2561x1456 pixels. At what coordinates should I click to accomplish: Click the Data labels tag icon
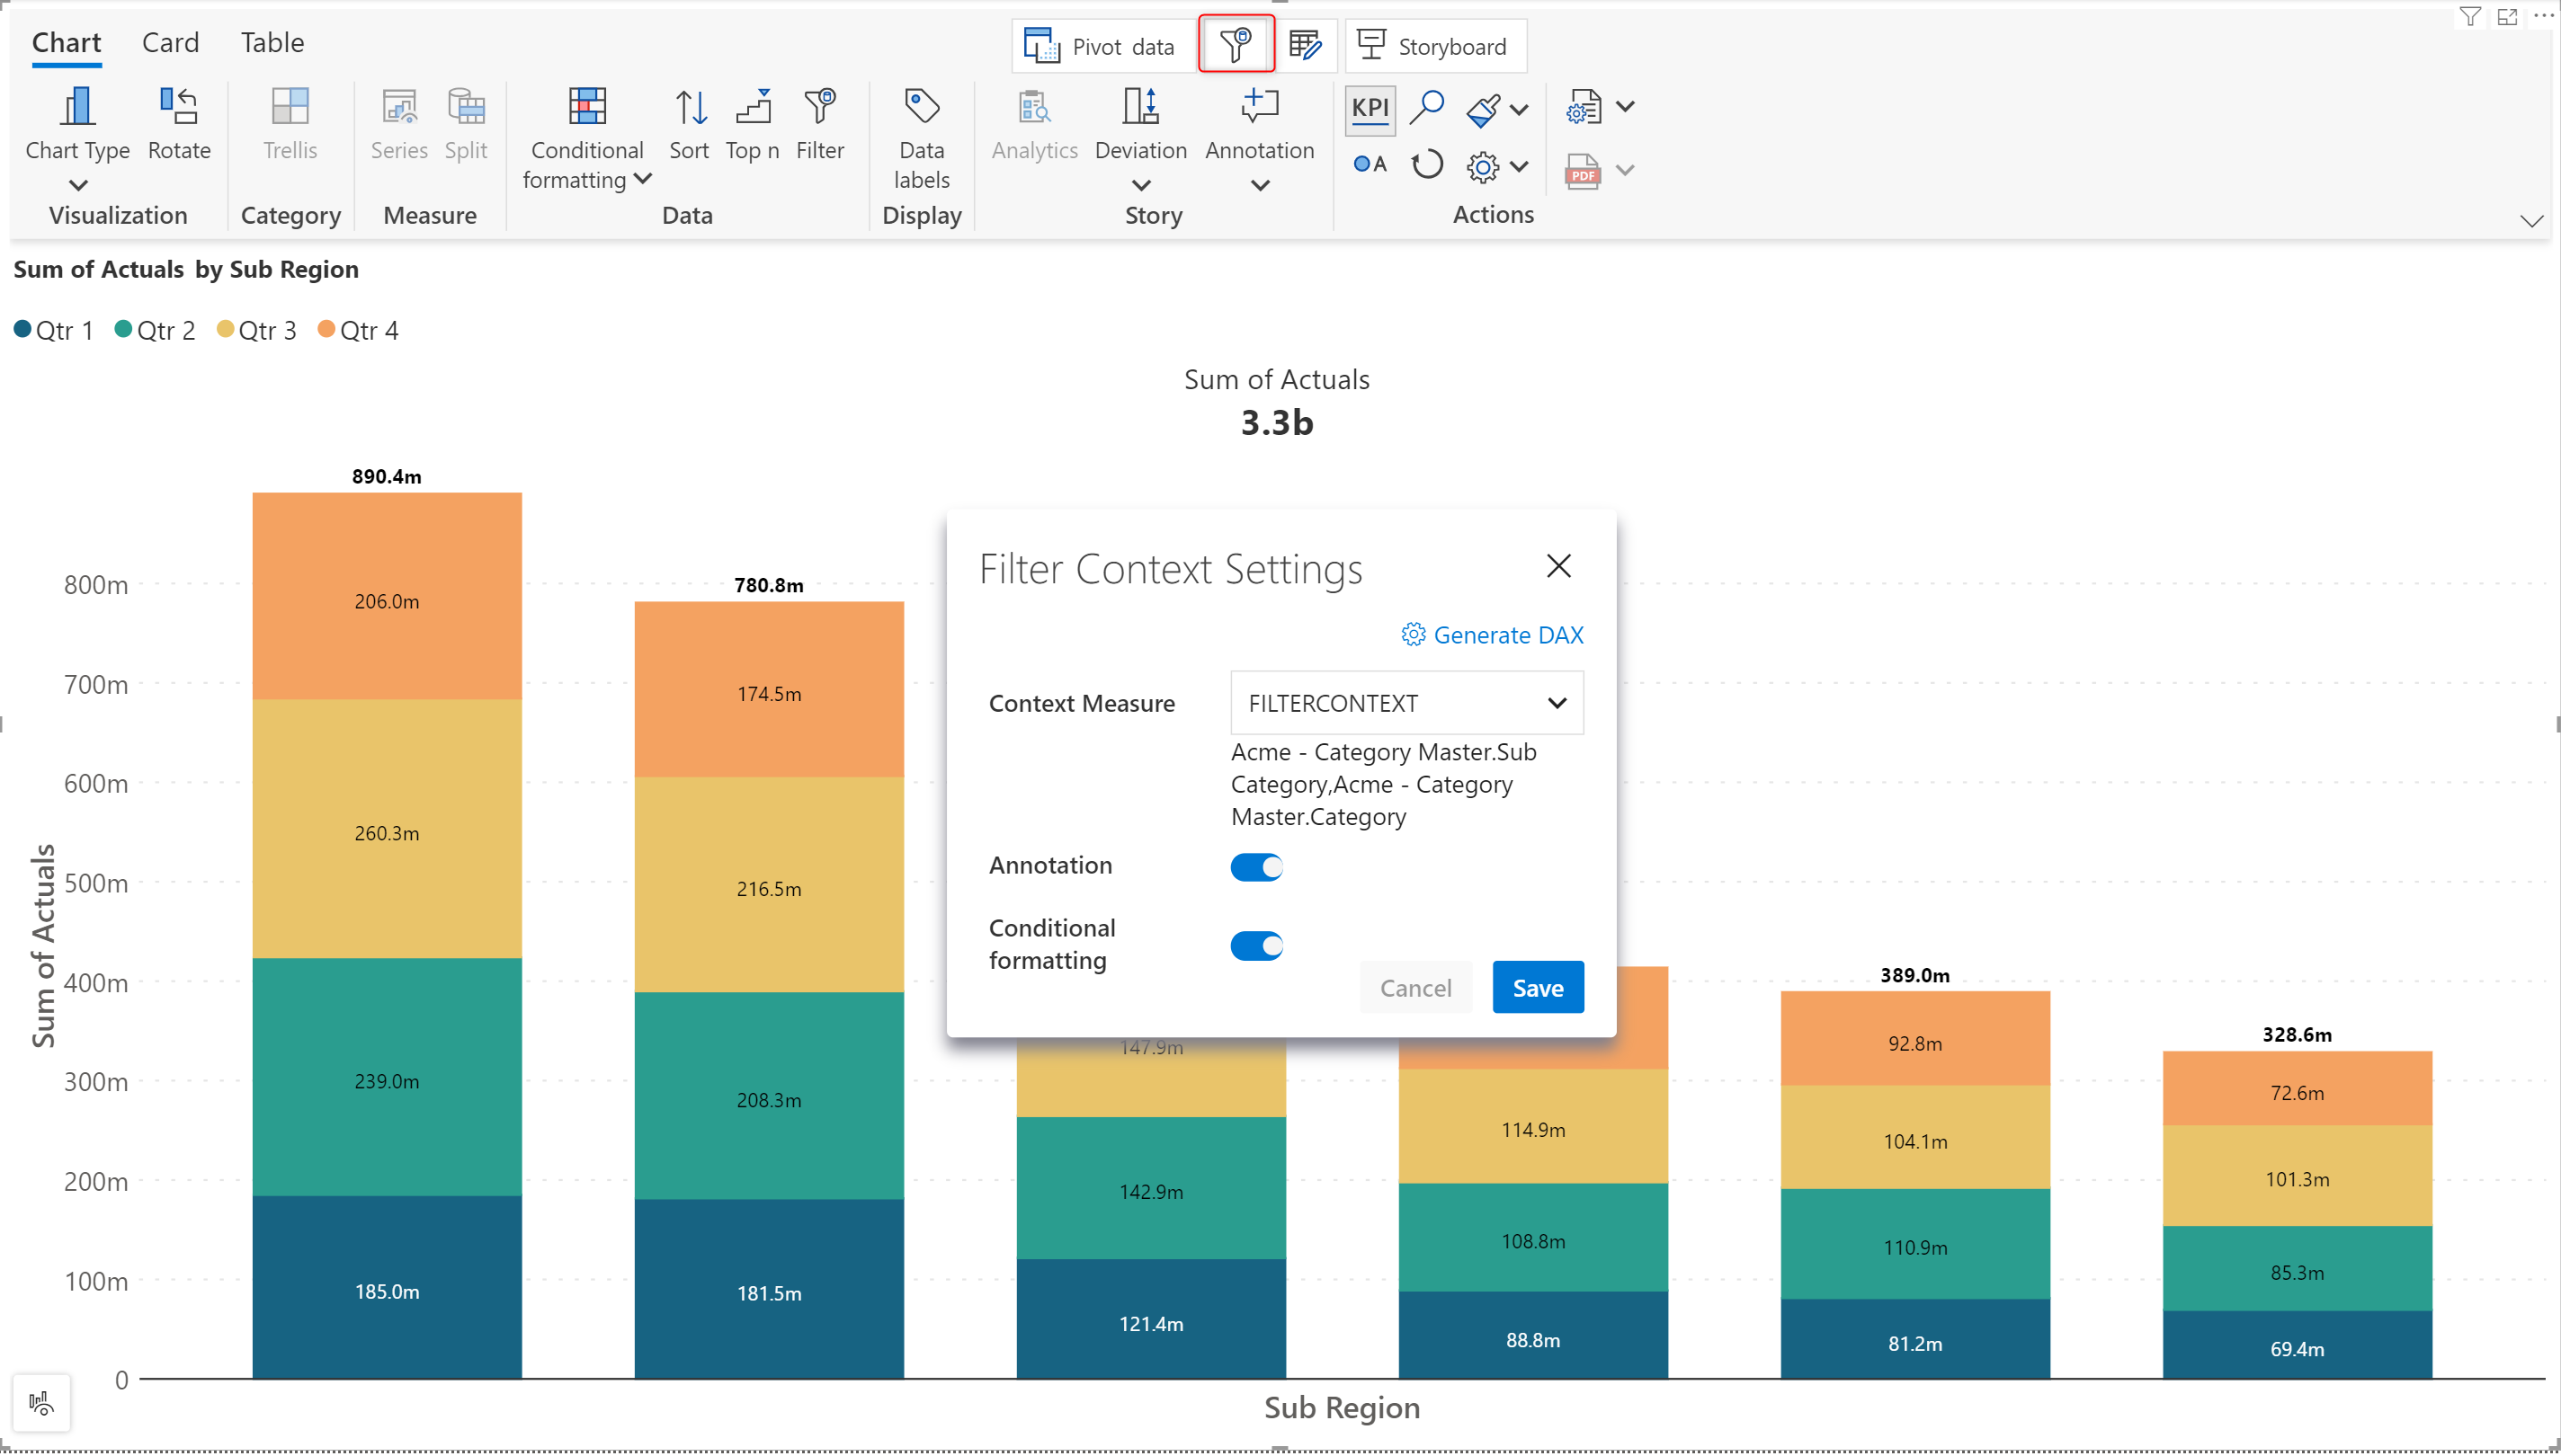921,107
